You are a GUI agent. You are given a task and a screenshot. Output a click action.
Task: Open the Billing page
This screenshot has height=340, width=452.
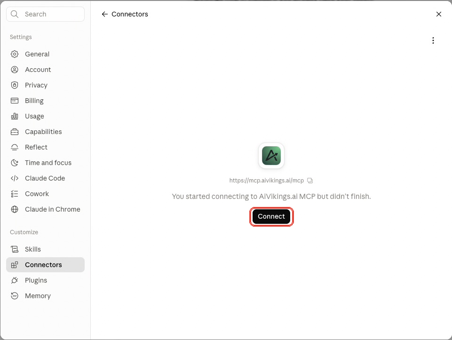45,101
